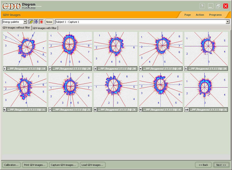Open the Action menu
The image size is (232, 170).
click(200, 15)
